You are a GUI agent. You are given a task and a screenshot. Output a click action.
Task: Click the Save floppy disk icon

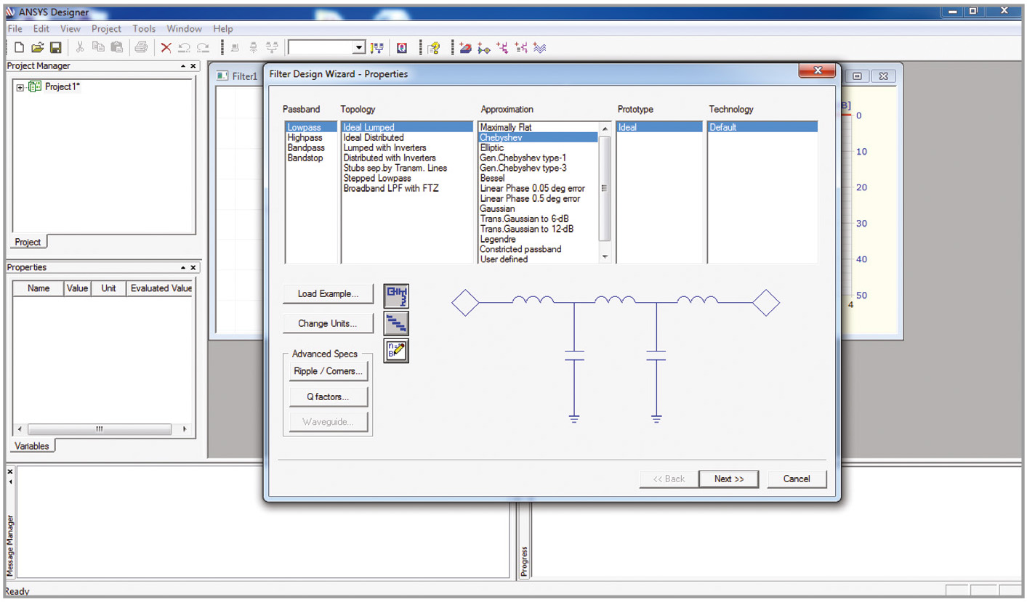(55, 48)
